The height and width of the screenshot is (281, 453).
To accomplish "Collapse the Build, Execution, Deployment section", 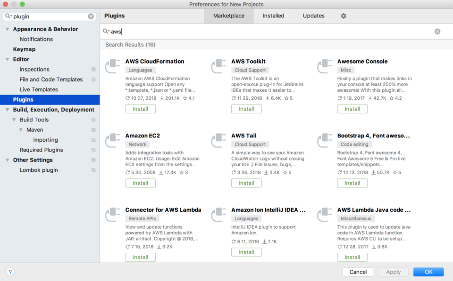I will pos(8,110).
